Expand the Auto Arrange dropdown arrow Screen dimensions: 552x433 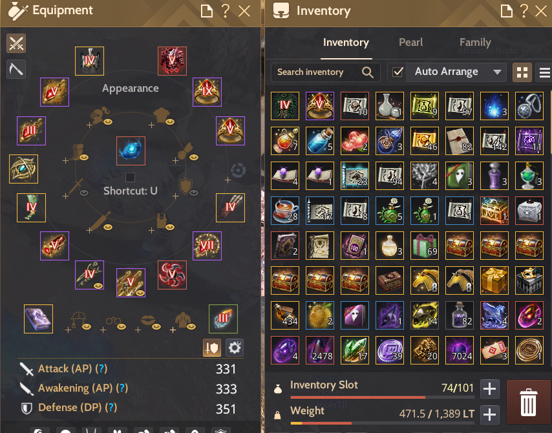point(497,72)
